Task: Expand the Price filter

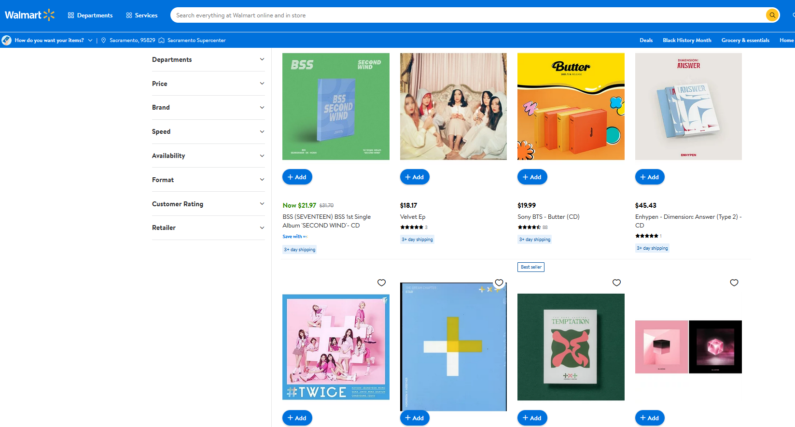Action: point(209,84)
